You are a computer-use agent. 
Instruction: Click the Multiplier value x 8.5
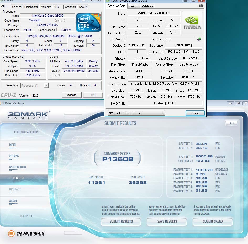click(x=33, y=66)
